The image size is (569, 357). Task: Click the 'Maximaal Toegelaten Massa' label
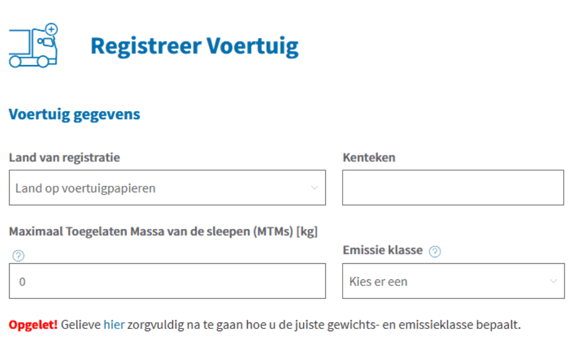click(x=163, y=232)
